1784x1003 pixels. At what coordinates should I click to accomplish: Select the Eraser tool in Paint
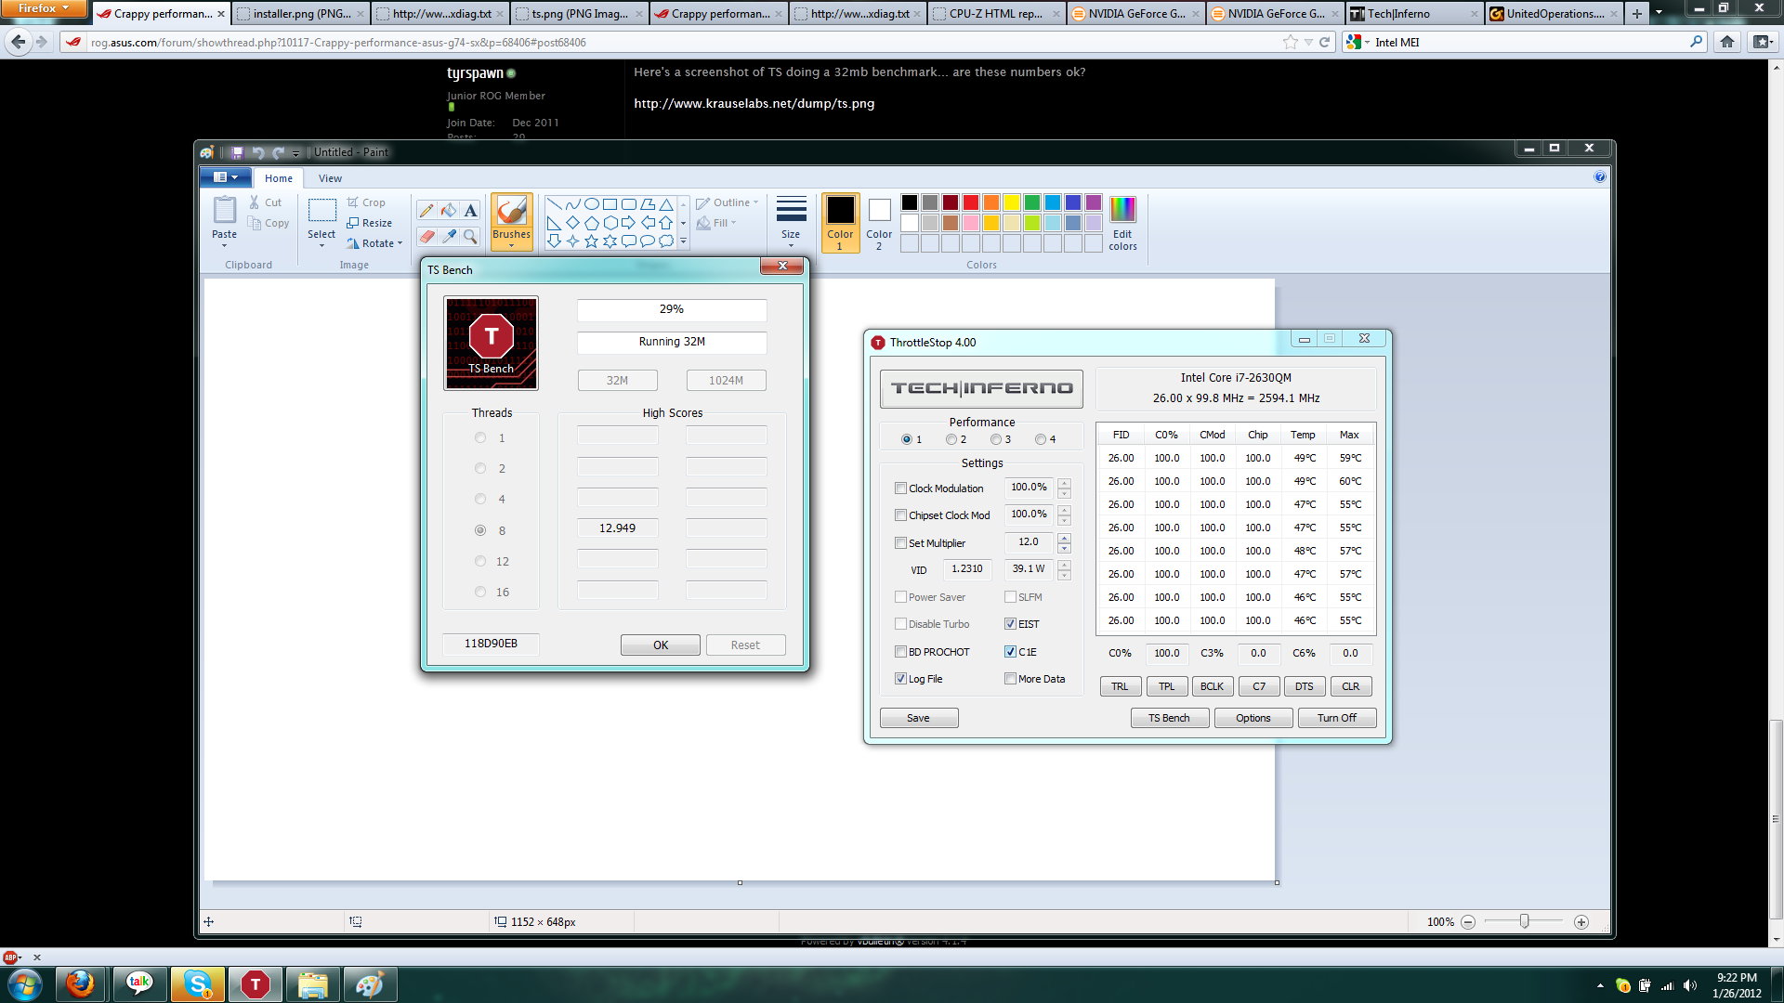426,237
